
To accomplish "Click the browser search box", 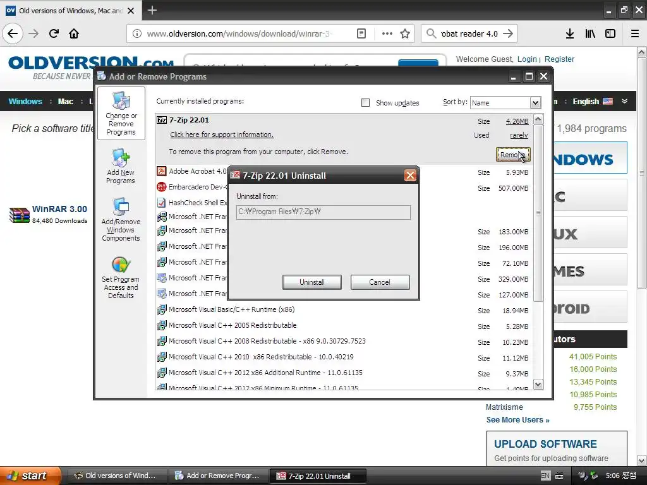I will coord(469,34).
